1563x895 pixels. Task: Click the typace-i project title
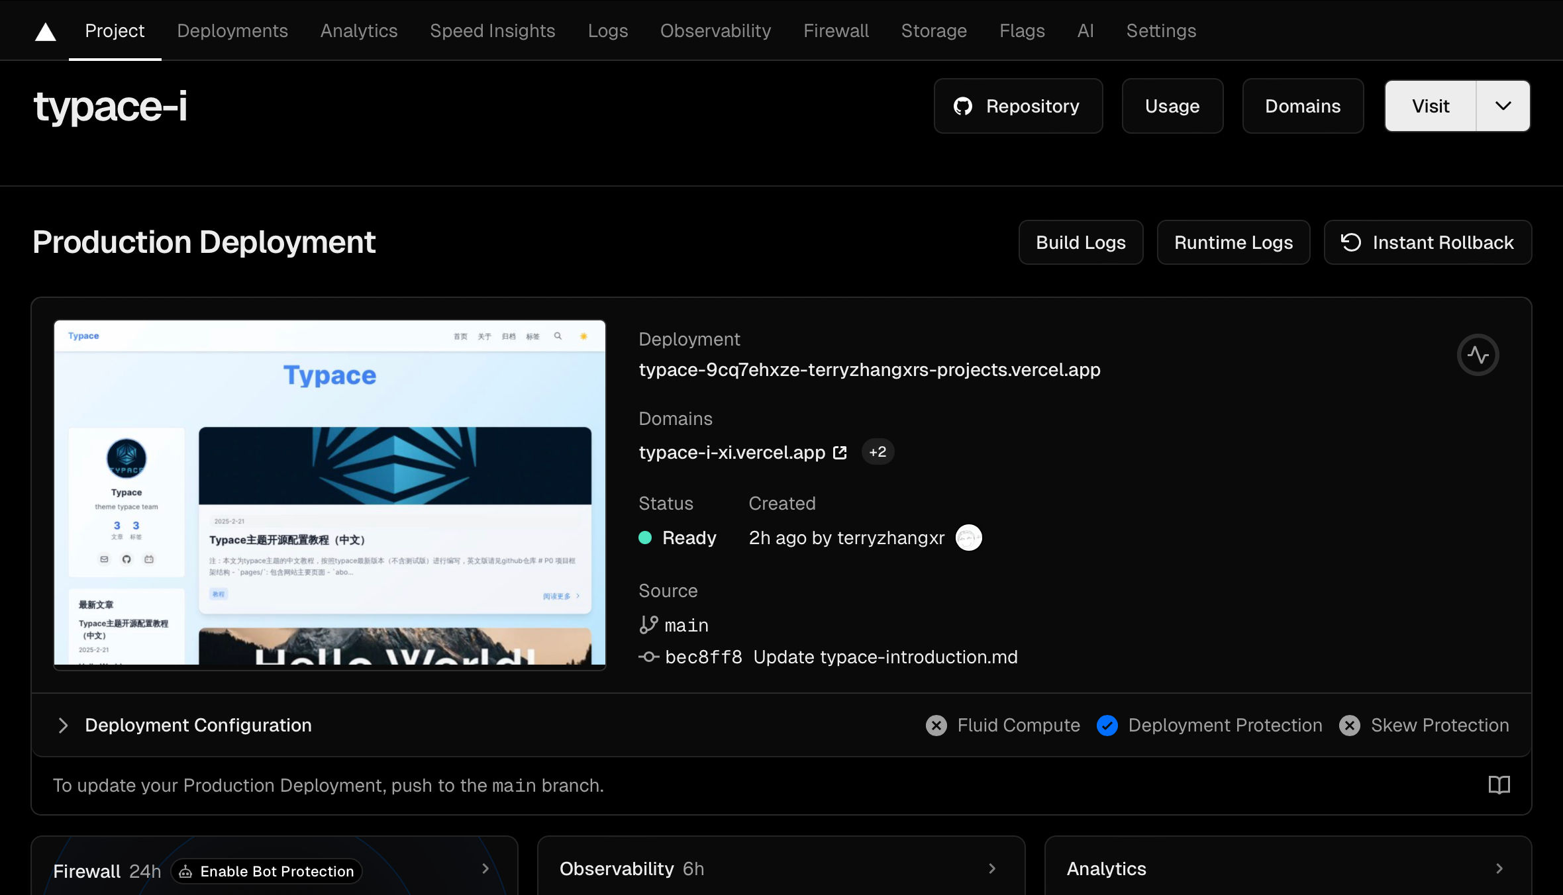click(110, 107)
